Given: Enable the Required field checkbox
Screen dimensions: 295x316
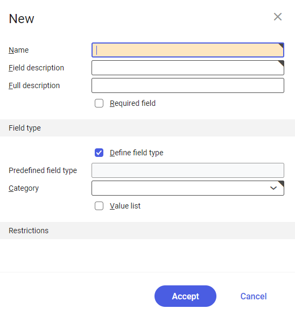Looking at the screenshot, I should (99, 103).
